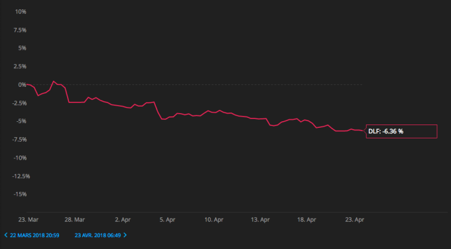Click the red line's peak just above 0%

pos(54,81)
